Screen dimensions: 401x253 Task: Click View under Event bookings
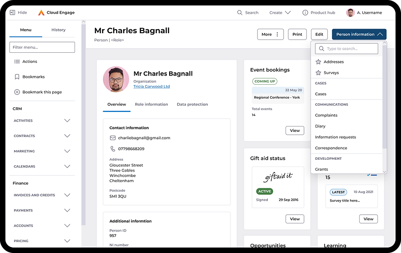click(295, 131)
